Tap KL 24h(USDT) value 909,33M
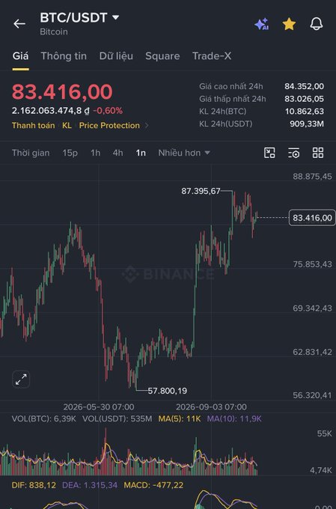The width and height of the screenshot is (336, 509). click(307, 124)
